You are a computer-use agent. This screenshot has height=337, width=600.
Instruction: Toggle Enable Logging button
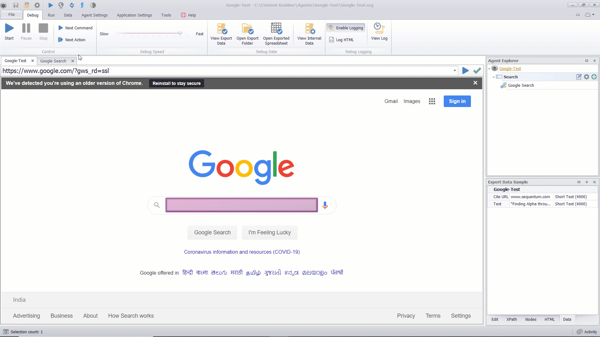346,28
